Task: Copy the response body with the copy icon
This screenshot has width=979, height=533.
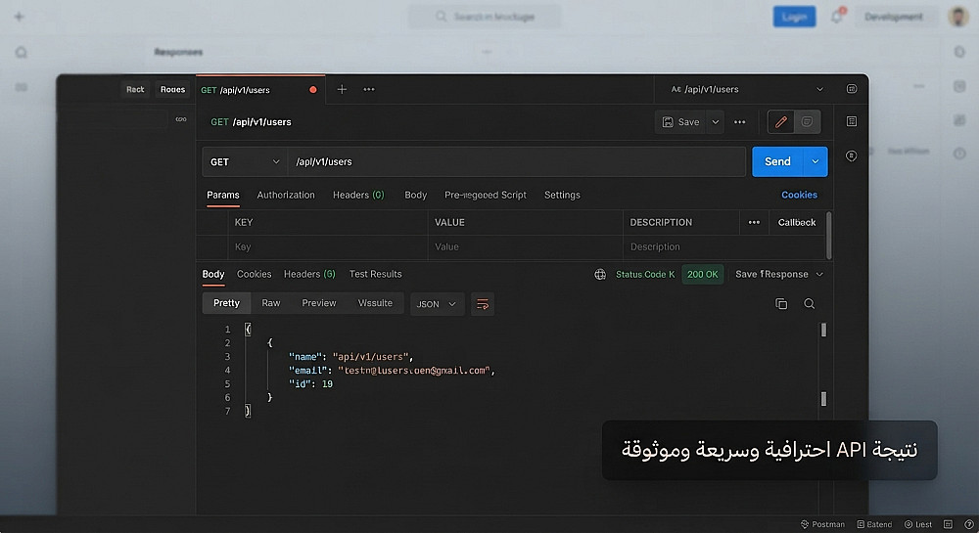Action: pos(781,303)
